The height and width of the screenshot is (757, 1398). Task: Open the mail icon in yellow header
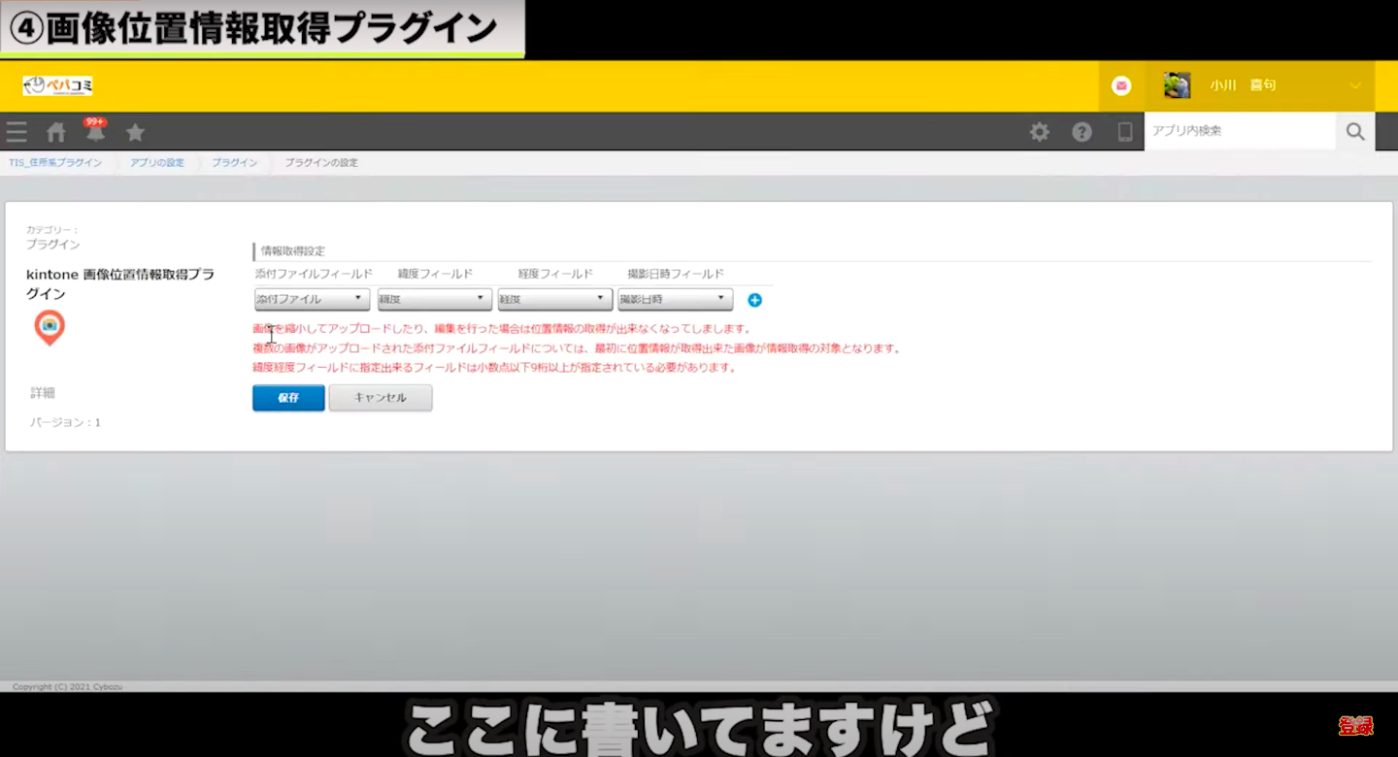pos(1121,86)
